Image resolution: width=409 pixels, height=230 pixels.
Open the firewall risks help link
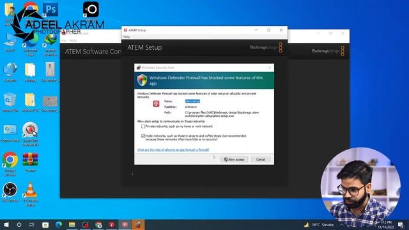point(173,149)
